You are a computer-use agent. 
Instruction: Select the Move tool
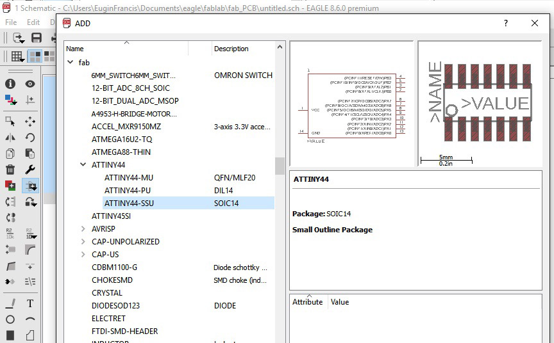tap(30, 122)
